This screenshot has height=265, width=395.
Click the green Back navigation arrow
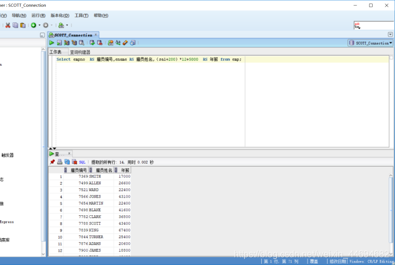(34, 25)
